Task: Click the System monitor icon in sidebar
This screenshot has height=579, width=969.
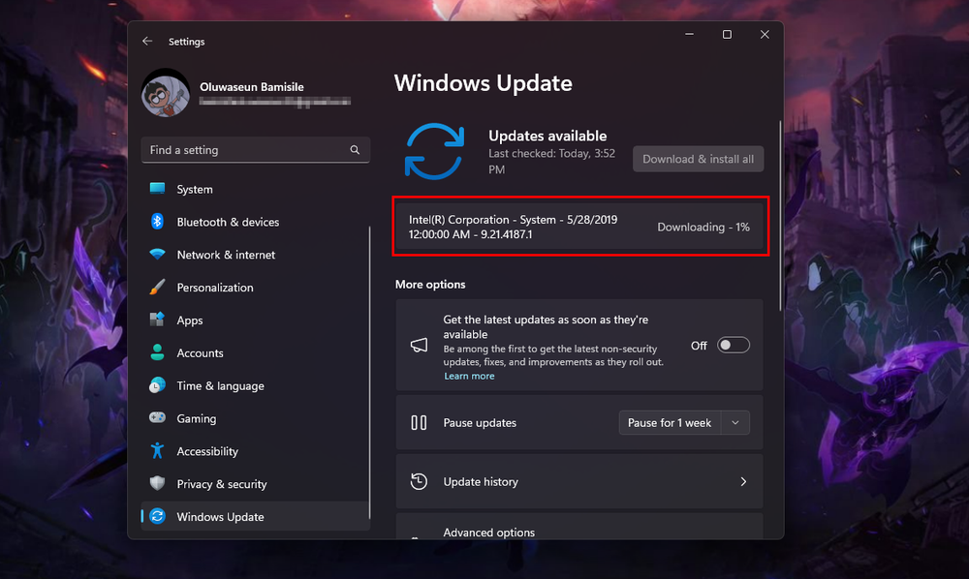Action: pyautogui.click(x=157, y=189)
